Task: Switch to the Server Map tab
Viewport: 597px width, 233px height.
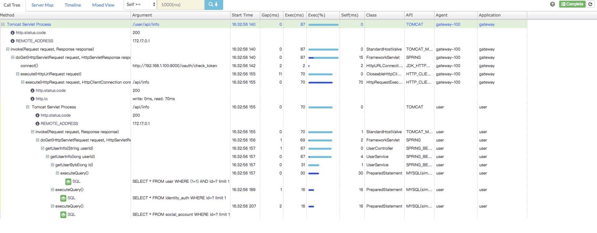Action: click(42, 5)
